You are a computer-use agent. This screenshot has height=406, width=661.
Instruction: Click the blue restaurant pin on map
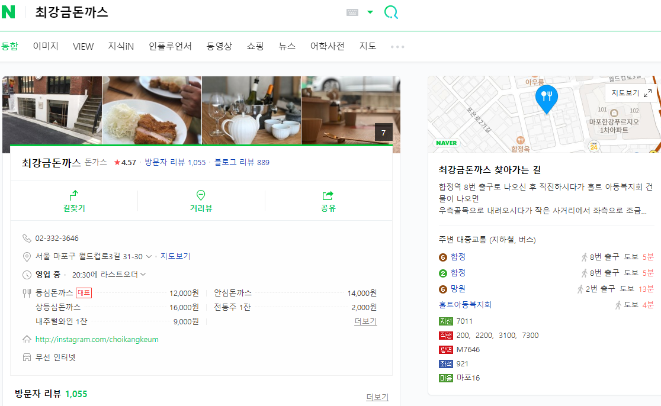[x=546, y=99]
